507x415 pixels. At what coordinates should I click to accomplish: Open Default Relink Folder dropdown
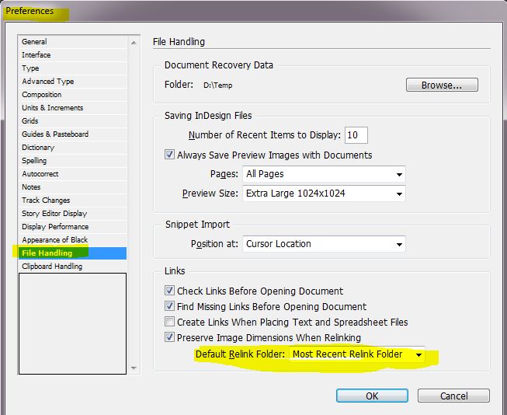pos(356,354)
